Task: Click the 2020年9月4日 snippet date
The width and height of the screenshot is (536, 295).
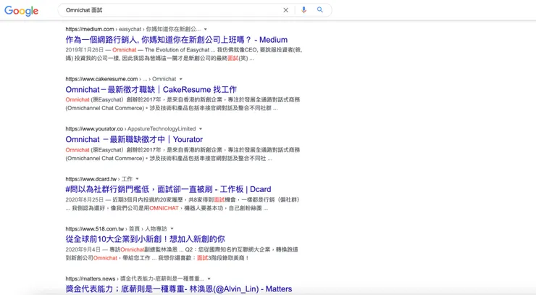Action: (x=83, y=250)
